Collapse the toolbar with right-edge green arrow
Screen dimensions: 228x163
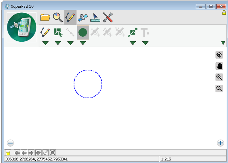point(223,43)
